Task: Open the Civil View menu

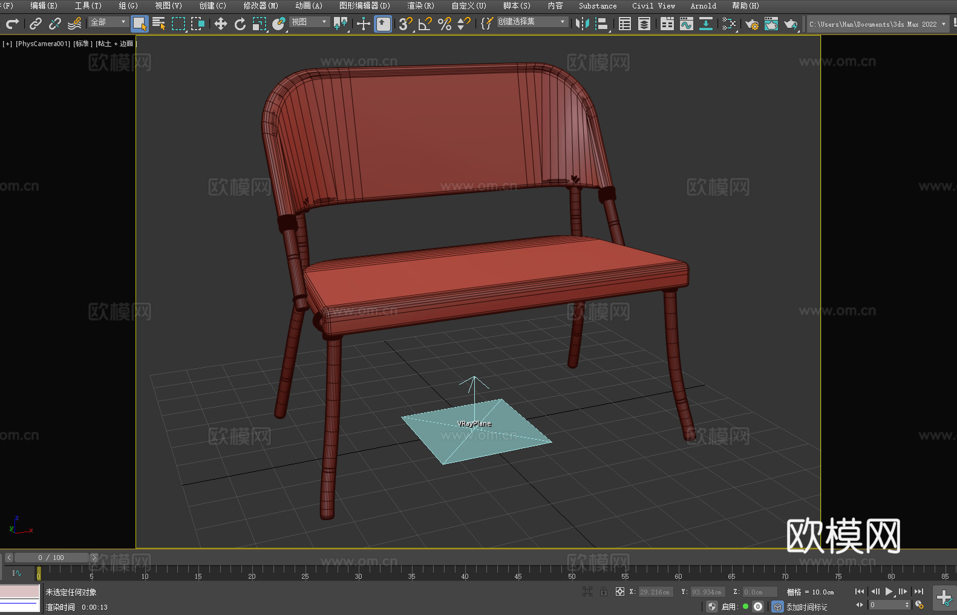Action: 653,5
